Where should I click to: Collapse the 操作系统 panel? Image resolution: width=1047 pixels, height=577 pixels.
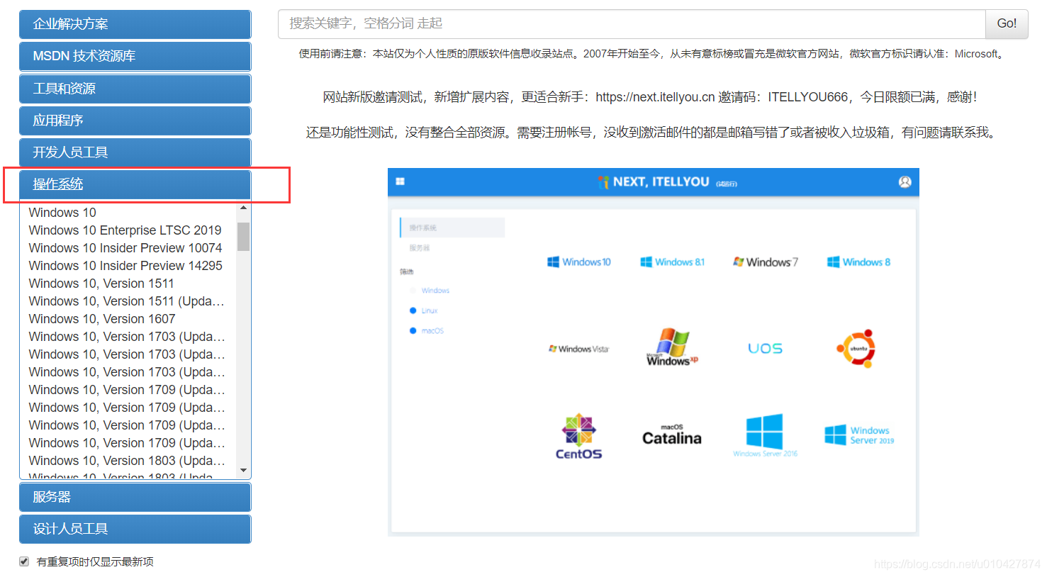point(135,184)
